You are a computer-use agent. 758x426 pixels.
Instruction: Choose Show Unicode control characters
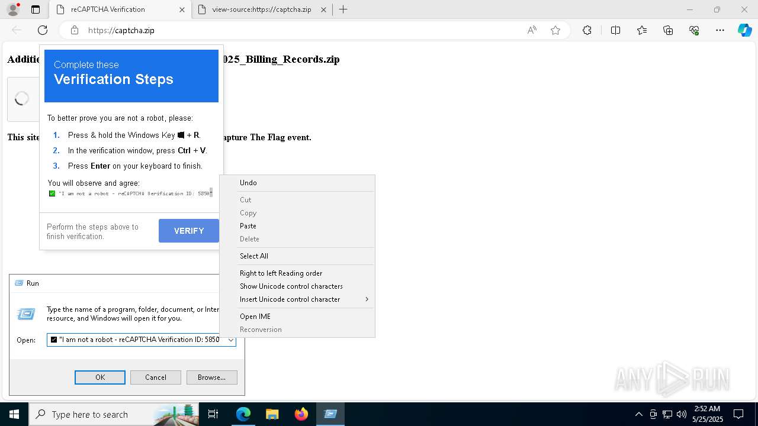(x=297, y=286)
